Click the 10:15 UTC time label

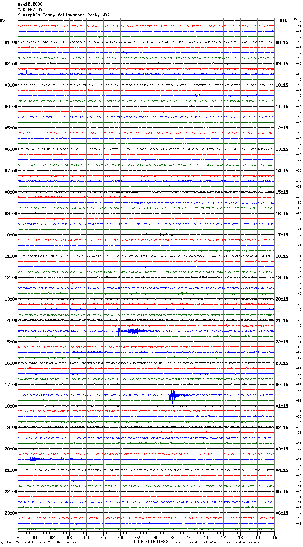pyautogui.click(x=282, y=85)
